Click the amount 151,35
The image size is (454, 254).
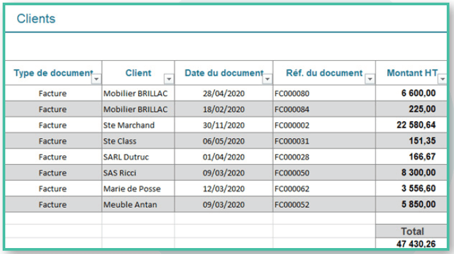click(422, 141)
